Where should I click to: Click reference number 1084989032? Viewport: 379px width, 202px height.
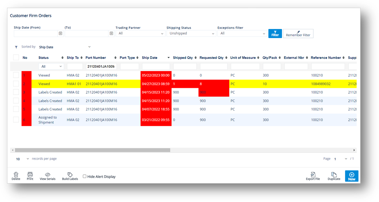point(321,84)
